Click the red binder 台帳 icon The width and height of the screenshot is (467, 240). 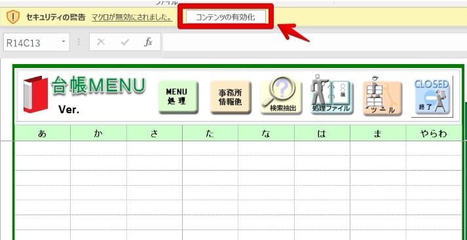pos(35,95)
